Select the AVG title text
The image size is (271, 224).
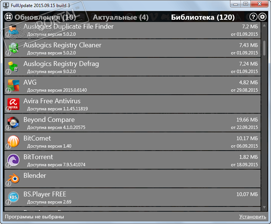pyautogui.click(x=30, y=82)
